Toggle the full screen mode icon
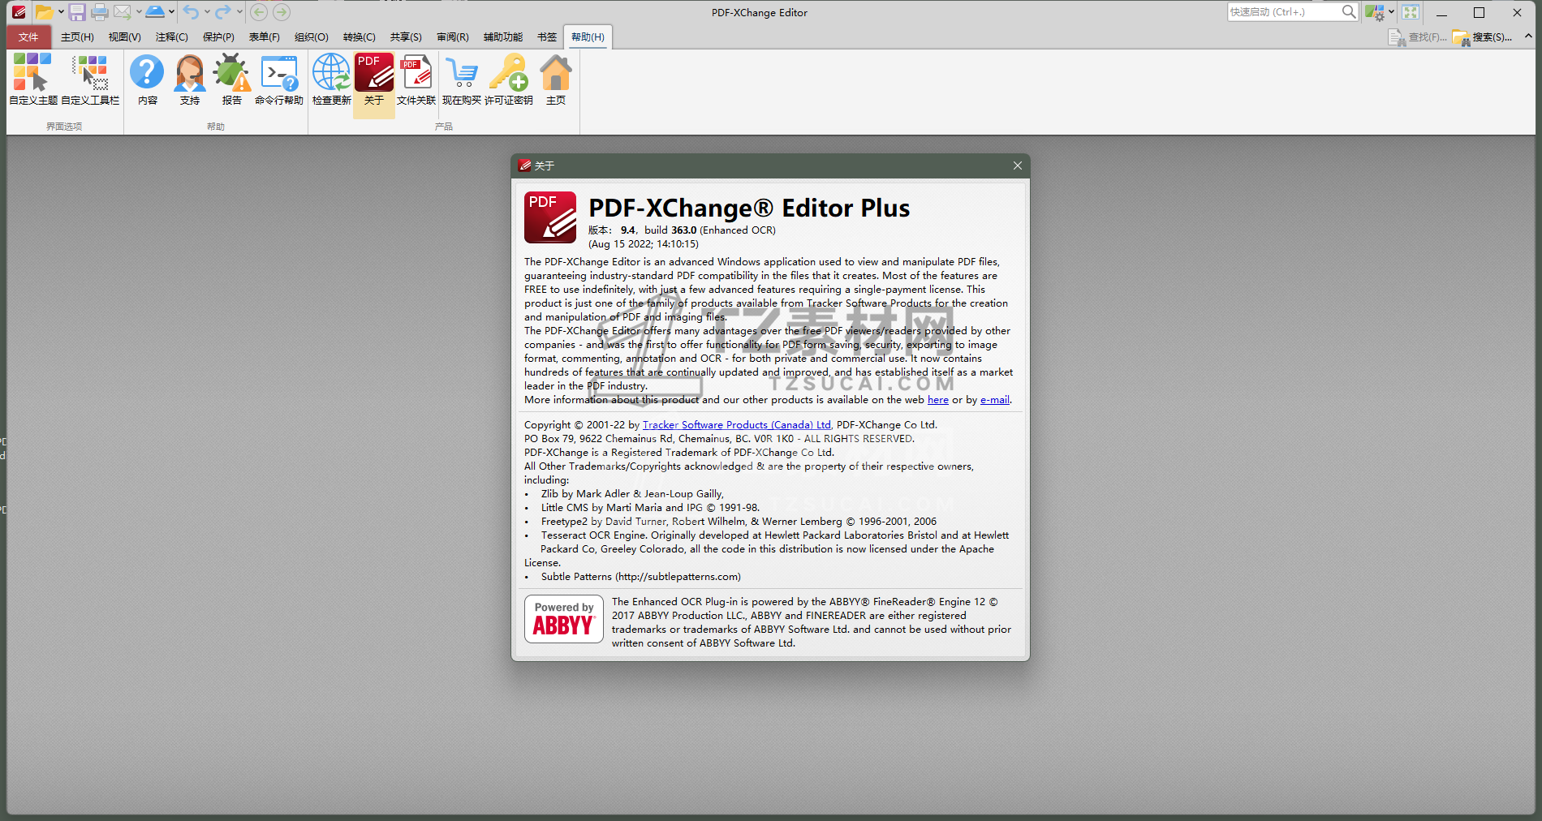The width and height of the screenshot is (1542, 821). coord(1411,12)
